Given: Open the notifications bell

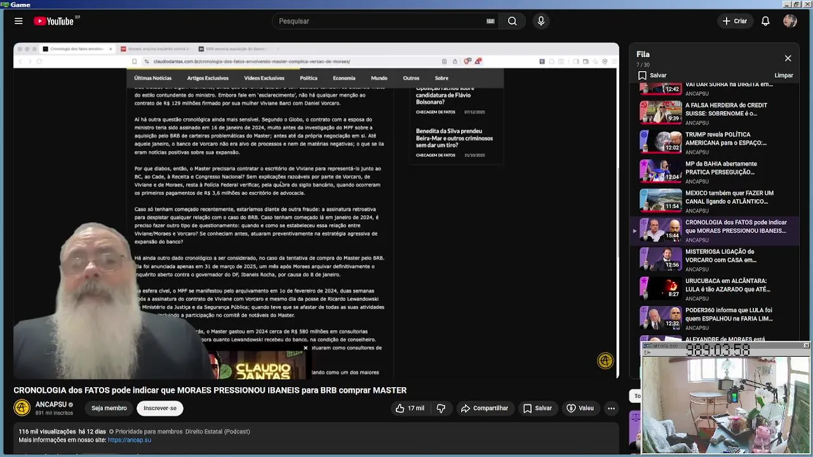Looking at the screenshot, I should (765, 21).
